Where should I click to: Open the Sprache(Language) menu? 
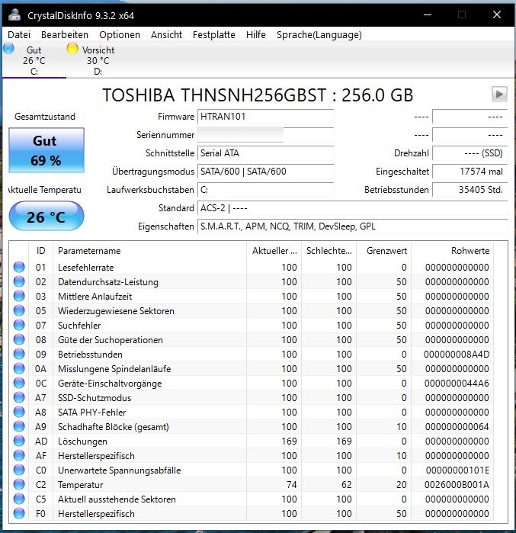pyautogui.click(x=319, y=34)
